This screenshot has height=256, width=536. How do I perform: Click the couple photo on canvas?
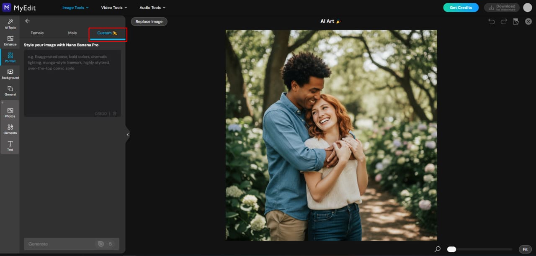coord(331,135)
